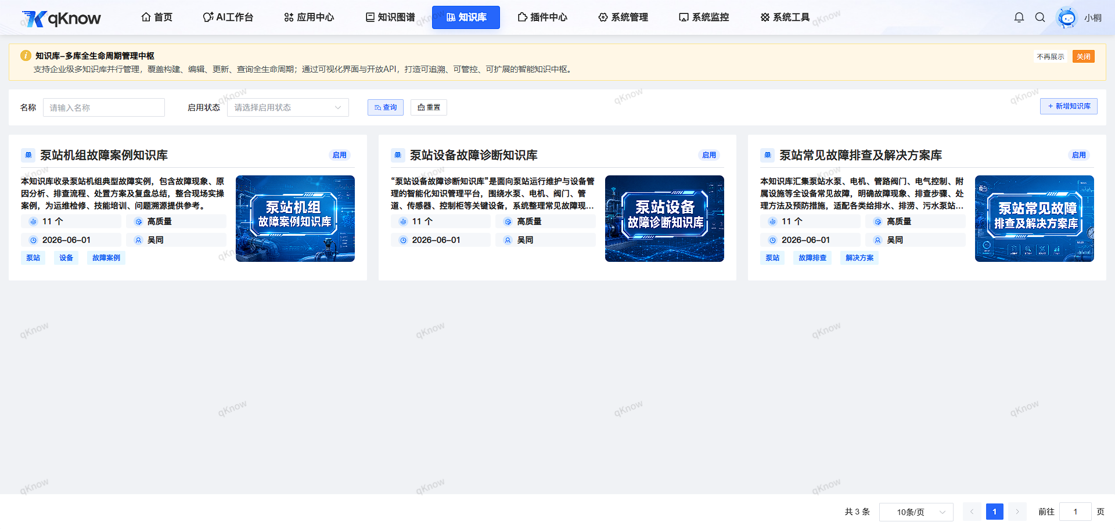Click the 故障案例 tag
Screen dimensions: 1115x529
(x=106, y=258)
